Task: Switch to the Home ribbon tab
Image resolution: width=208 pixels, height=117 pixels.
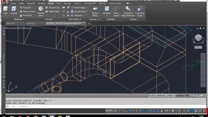Action: [x=13, y=4]
